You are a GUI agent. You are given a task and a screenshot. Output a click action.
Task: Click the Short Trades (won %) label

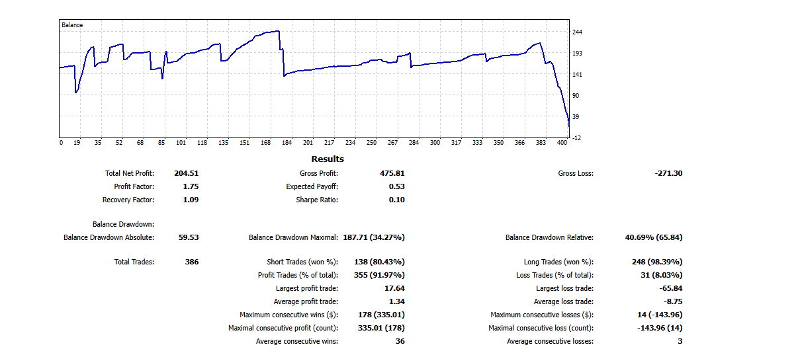pyautogui.click(x=302, y=262)
